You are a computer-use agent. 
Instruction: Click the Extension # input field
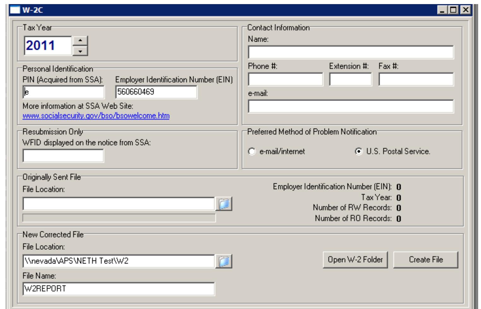(x=350, y=79)
